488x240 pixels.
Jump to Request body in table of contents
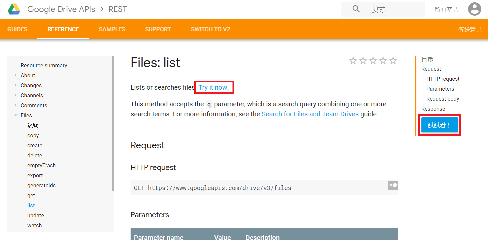tap(443, 99)
